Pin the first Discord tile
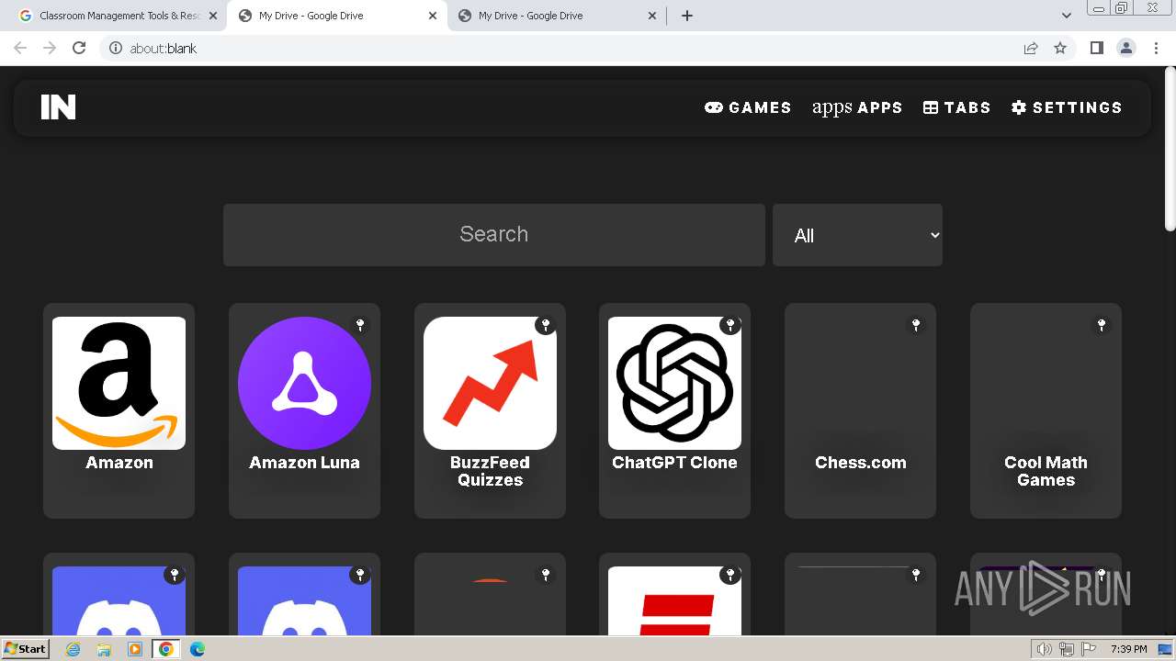 [175, 575]
